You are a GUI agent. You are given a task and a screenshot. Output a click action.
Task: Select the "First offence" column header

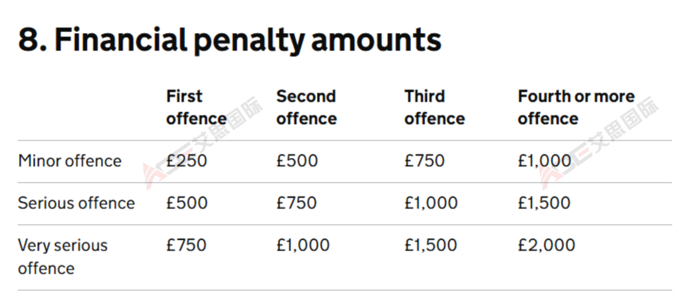click(x=196, y=107)
